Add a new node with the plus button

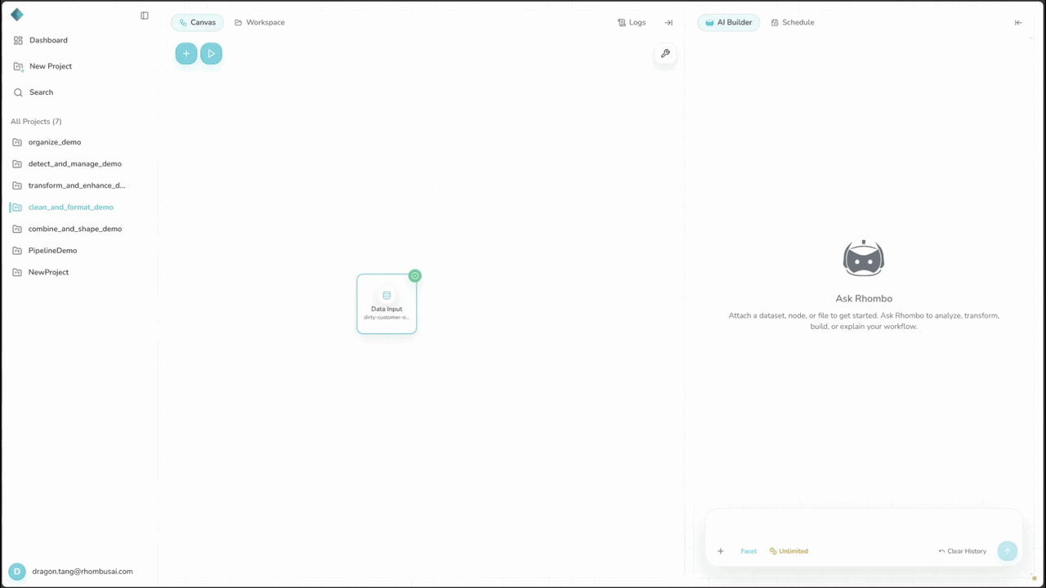click(186, 54)
